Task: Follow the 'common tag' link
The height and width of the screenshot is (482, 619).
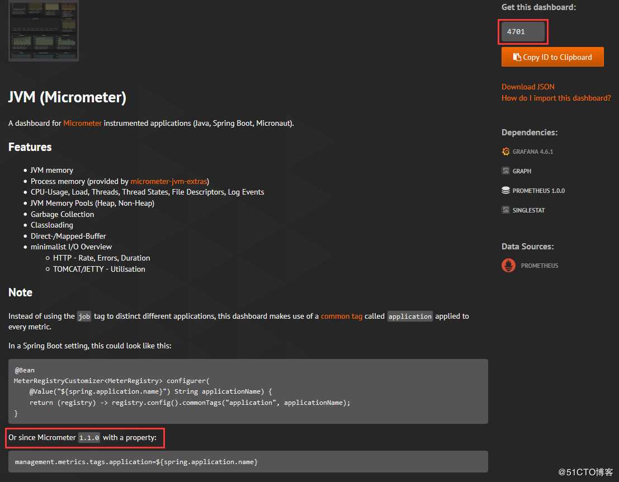Action: (x=342, y=316)
